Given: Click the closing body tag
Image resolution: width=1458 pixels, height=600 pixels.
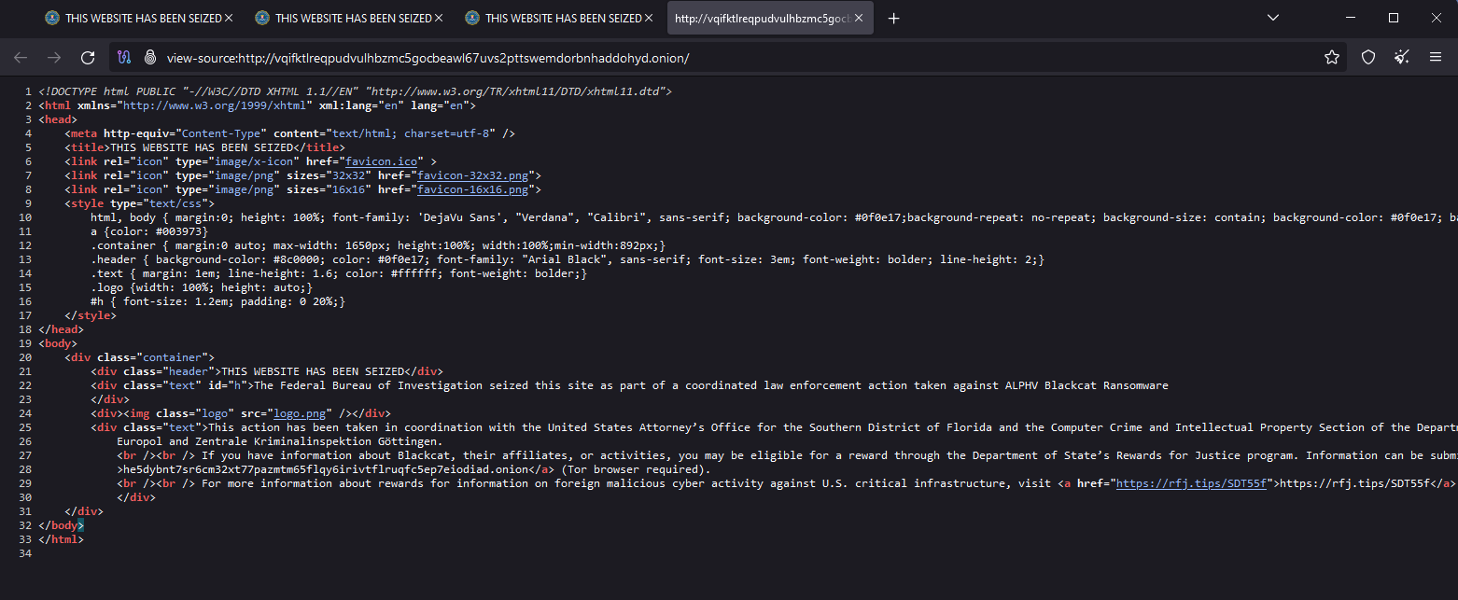Looking at the screenshot, I should (61, 525).
